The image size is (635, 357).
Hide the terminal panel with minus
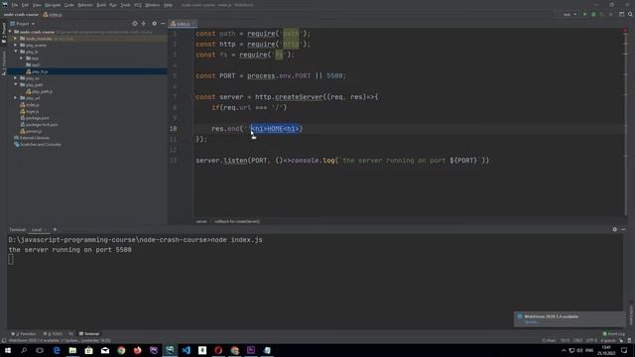tap(623, 229)
